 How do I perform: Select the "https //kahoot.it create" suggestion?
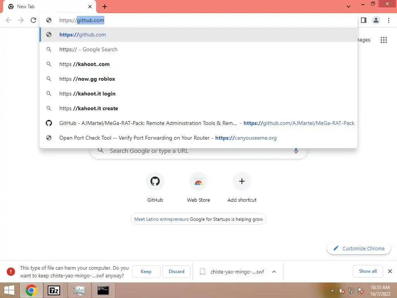click(x=198, y=108)
